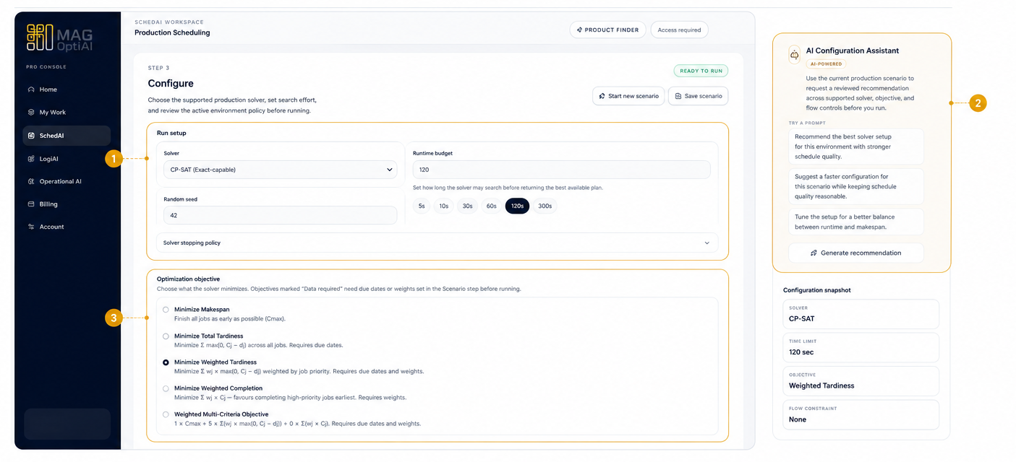Navigate to LogiAI
Image resolution: width=1016 pixels, height=462 pixels.
click(x=67, y=159)
